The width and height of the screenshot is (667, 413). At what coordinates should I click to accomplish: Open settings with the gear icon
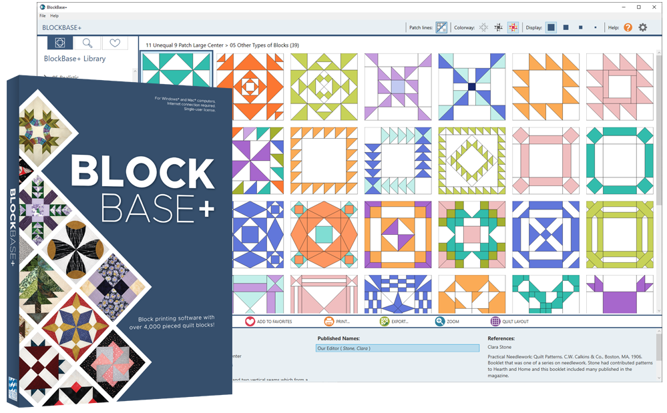pyautogui.click(x=643, y=27)
